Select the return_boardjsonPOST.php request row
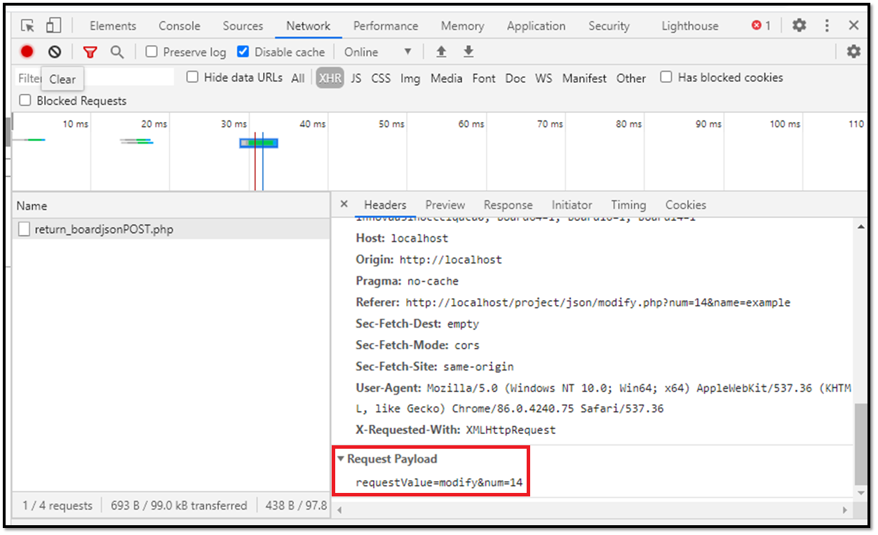Image resolution: width=878 pixels, height=535 pixels. [x=171, y=229]
